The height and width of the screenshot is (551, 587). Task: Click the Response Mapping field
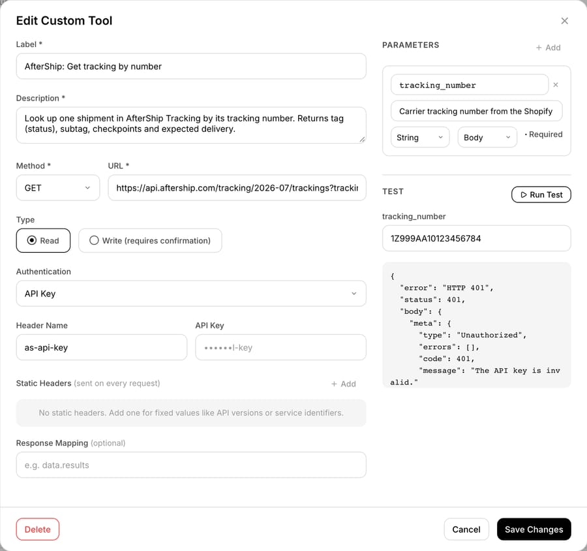tap(191, 465)
